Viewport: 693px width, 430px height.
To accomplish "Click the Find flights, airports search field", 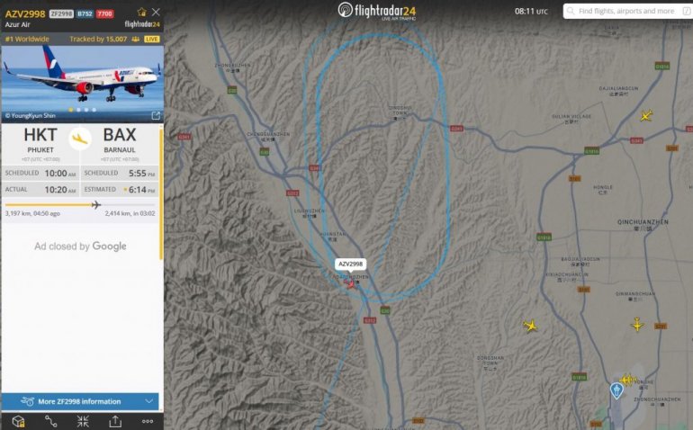I will pos(627,11).
